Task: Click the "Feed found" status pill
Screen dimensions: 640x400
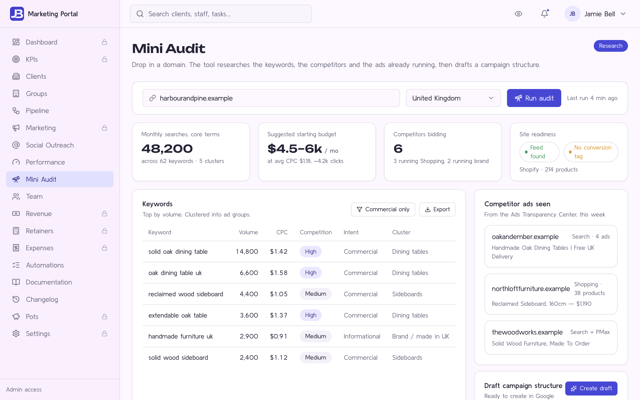Action: 539,152
